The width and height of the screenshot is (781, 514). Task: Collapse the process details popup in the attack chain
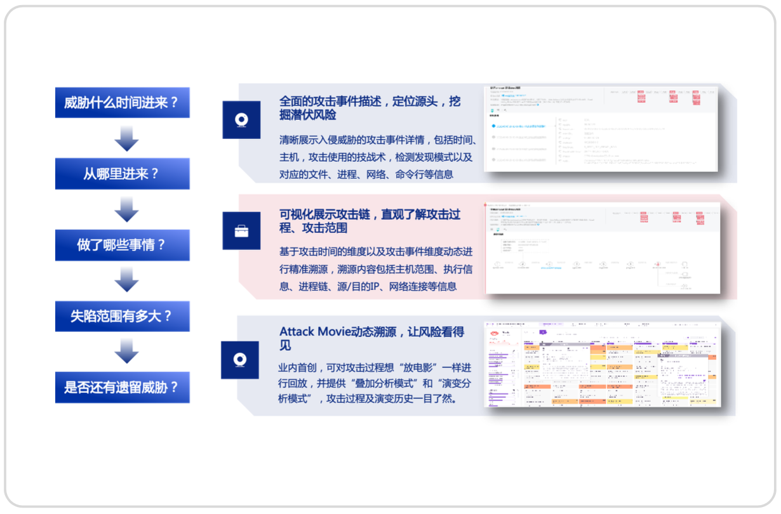(524, 245)
